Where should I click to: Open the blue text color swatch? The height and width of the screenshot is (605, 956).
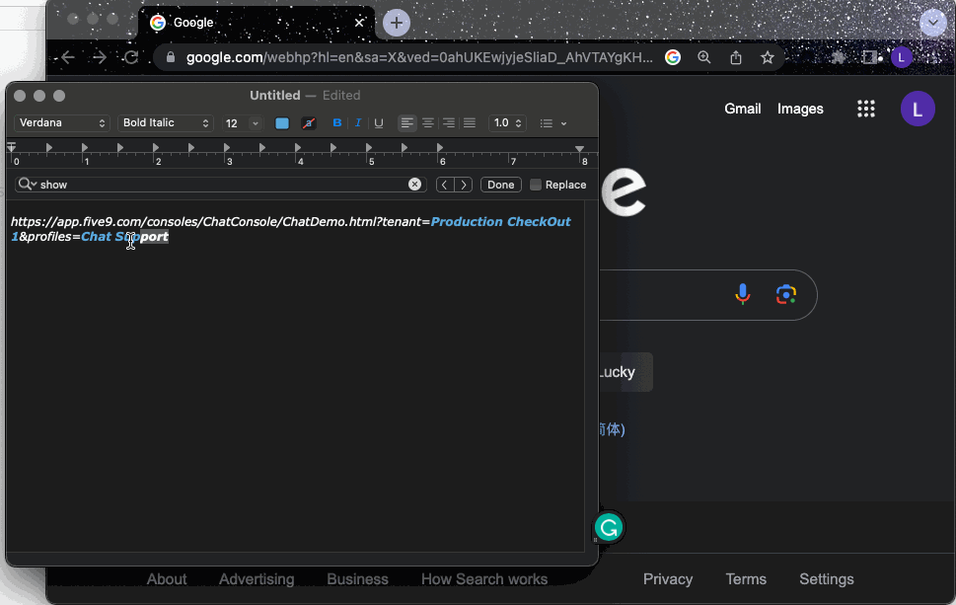[x=282, y=123]
